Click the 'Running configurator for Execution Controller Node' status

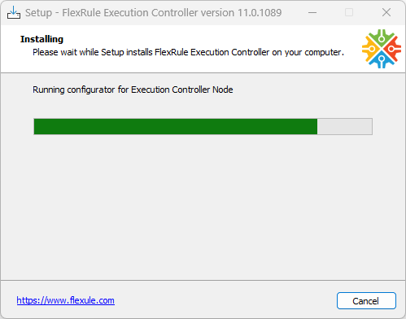click(x=133, y=90)
